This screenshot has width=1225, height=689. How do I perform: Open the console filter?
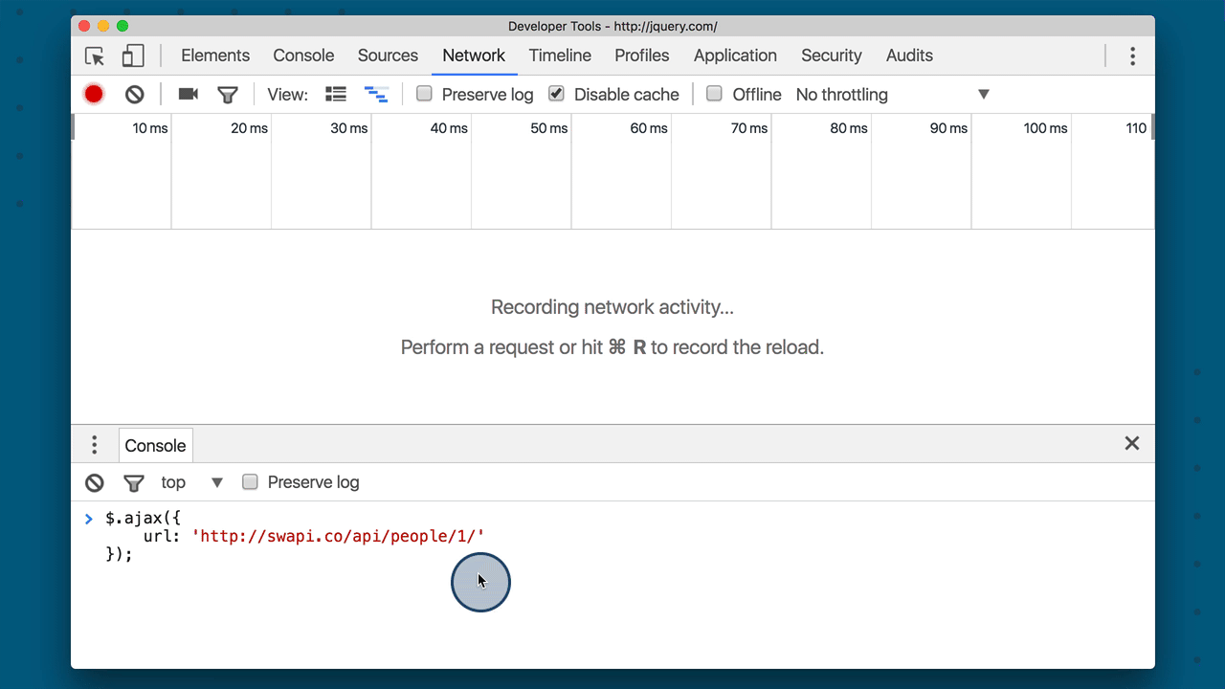(134, 482)
